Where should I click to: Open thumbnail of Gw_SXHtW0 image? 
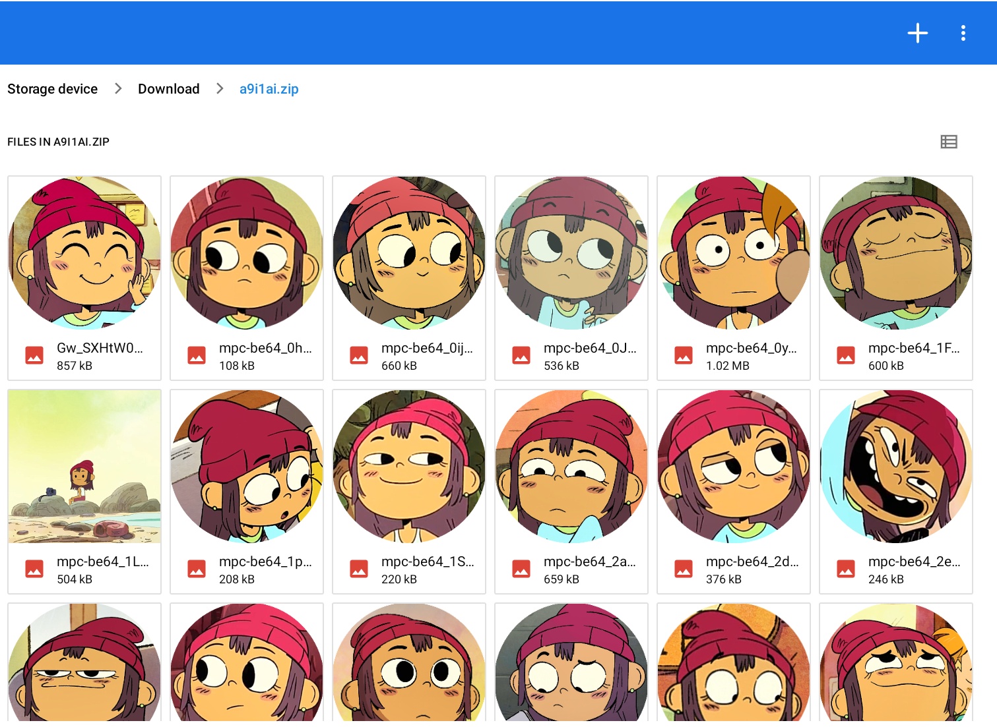[84, 253]
